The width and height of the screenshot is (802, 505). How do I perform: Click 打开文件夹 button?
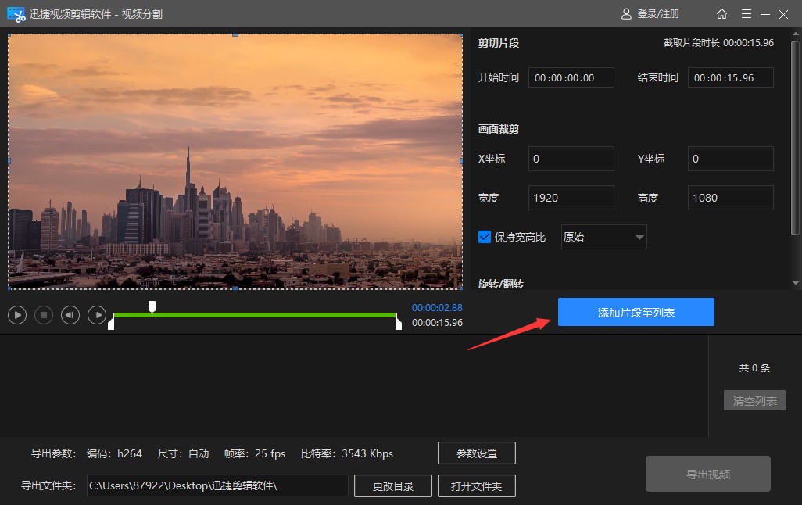pos(476,485)
